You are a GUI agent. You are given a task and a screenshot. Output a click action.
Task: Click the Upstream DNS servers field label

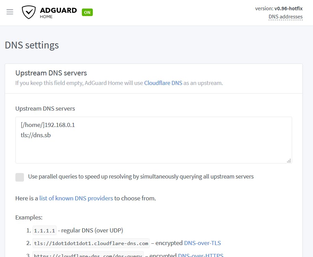pyautogui.click(x=45, y=109)
